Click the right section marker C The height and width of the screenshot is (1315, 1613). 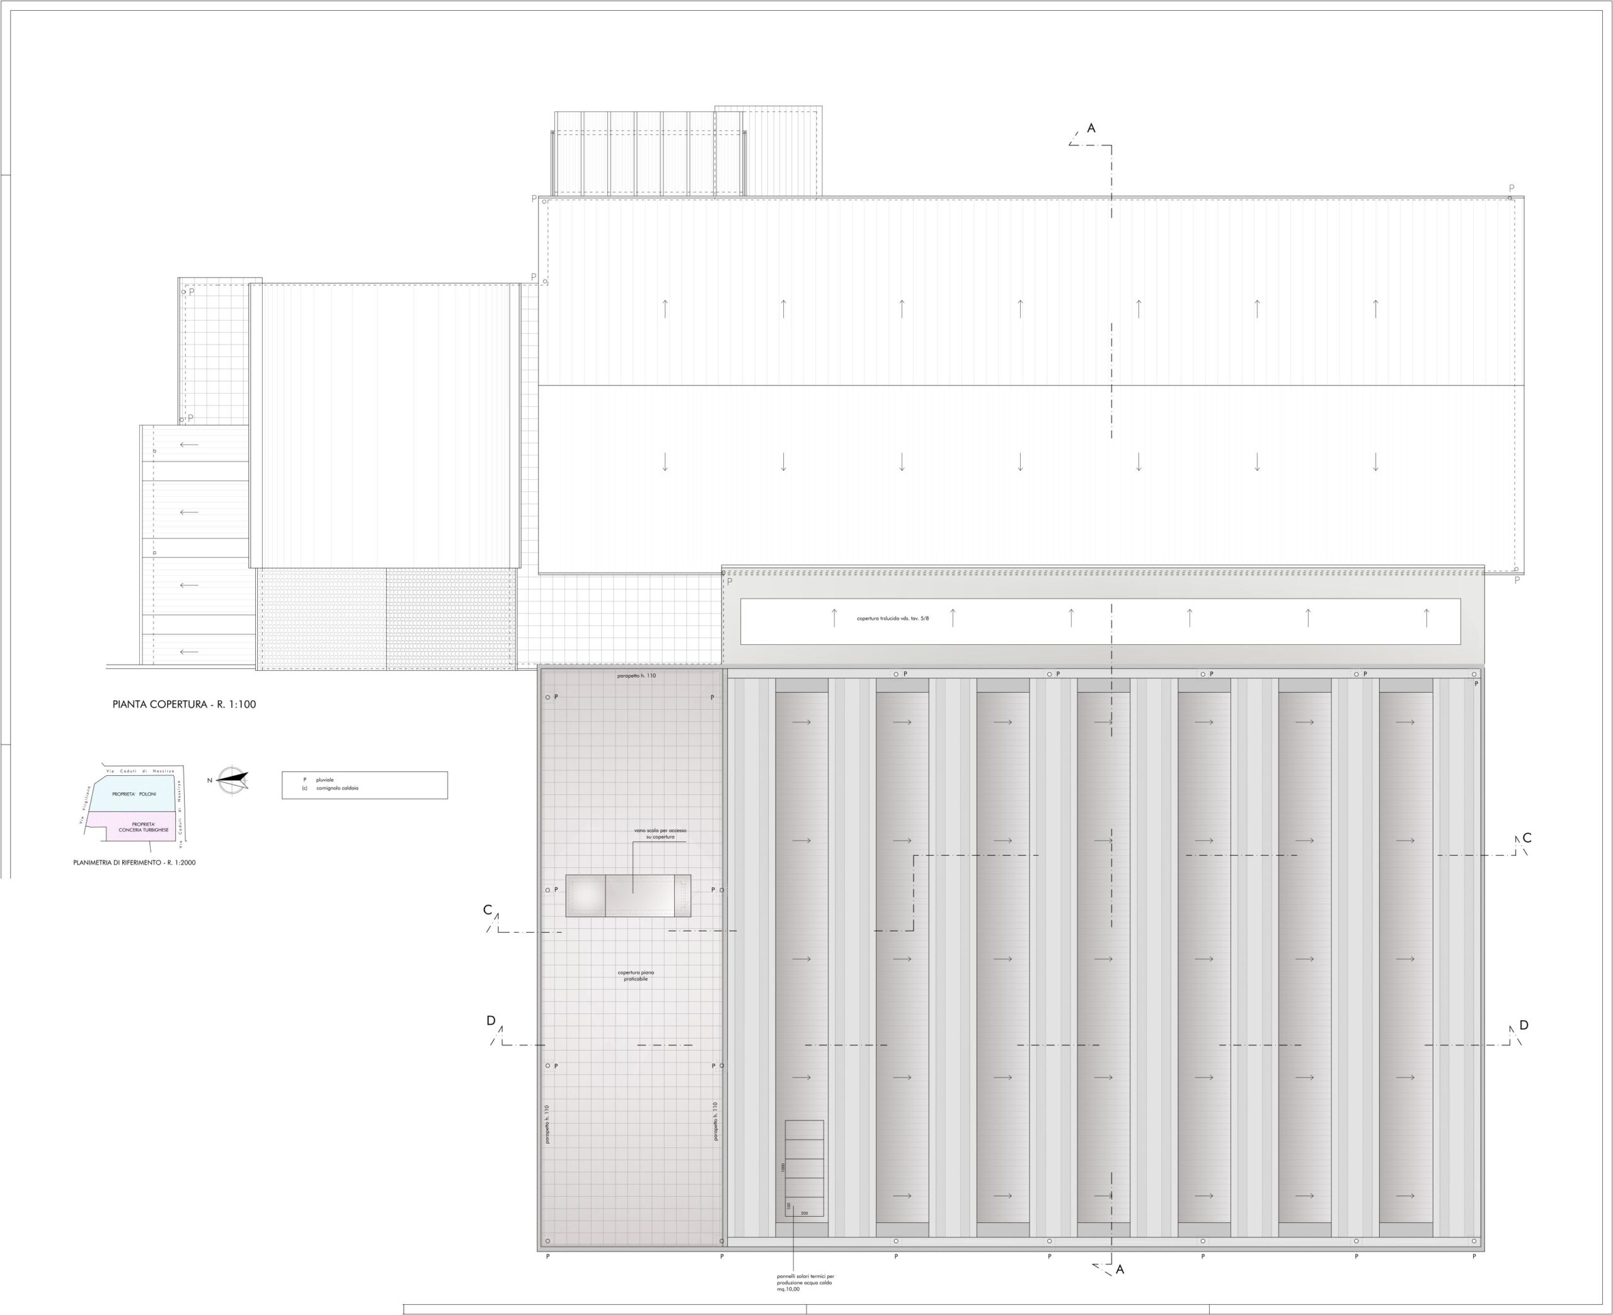[x=1527, y=838]
